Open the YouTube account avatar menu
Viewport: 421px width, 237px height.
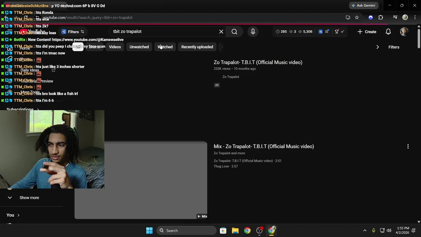click(404, 32)
